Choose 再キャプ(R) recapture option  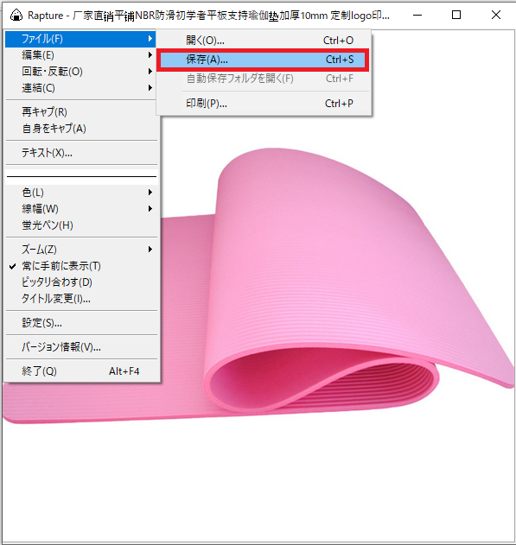[81, 112]
